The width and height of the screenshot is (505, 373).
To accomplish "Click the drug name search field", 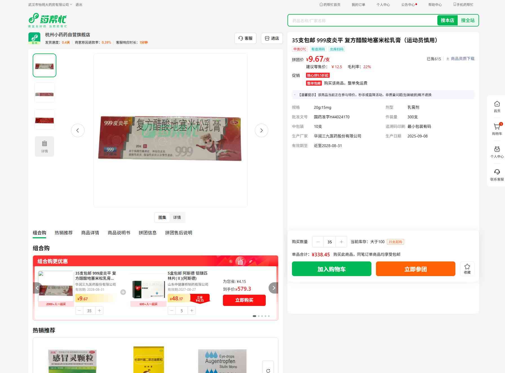I will pos(362,21).
